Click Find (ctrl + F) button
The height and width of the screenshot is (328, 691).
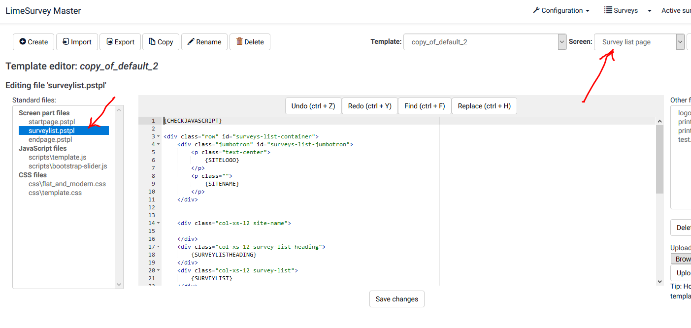coord(424,106)
